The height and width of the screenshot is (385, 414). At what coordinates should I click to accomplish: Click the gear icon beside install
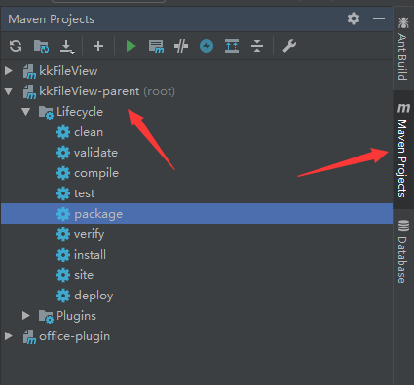(x=63, y=255)
